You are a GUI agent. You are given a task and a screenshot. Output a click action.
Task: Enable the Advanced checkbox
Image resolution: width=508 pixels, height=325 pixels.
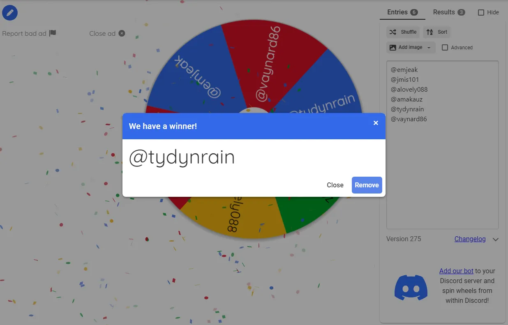[445, 48]
